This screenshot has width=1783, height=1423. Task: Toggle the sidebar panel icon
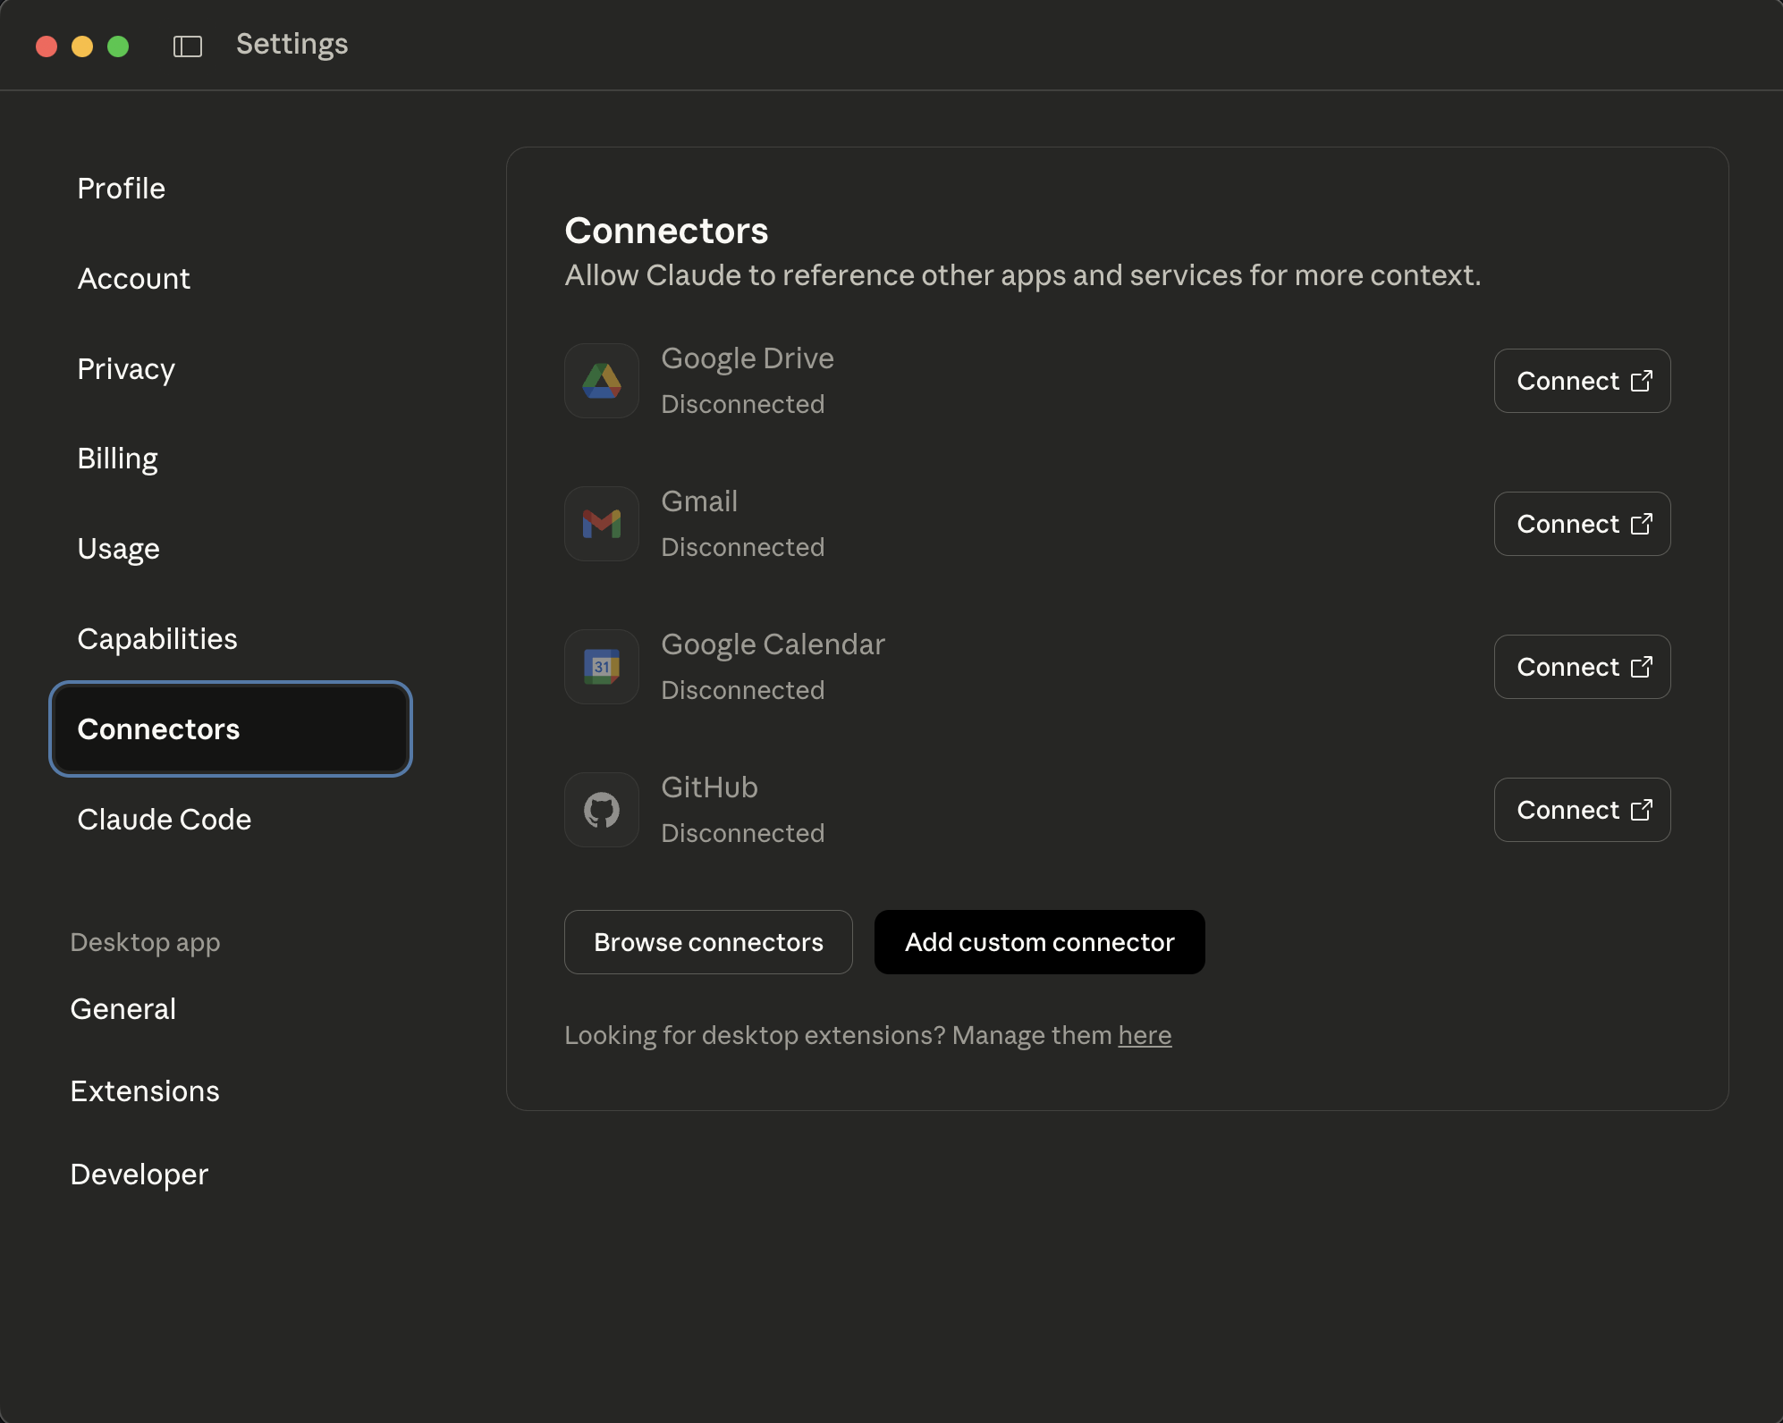188,46
